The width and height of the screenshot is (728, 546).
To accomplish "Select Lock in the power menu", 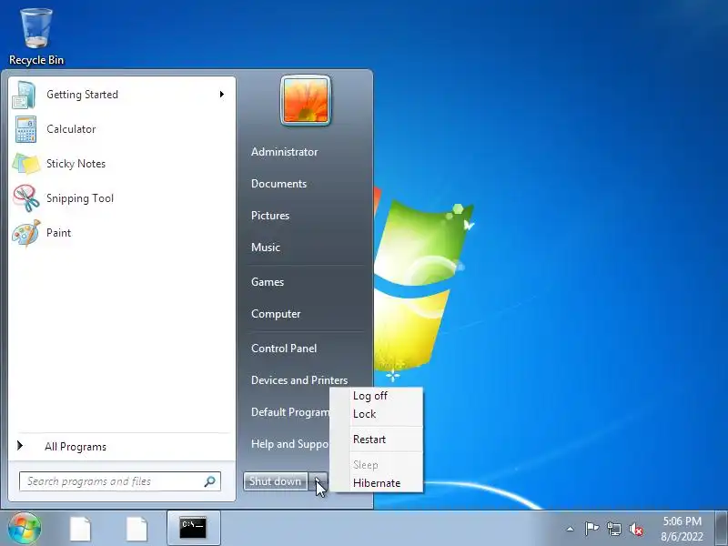I will point(365,414).
